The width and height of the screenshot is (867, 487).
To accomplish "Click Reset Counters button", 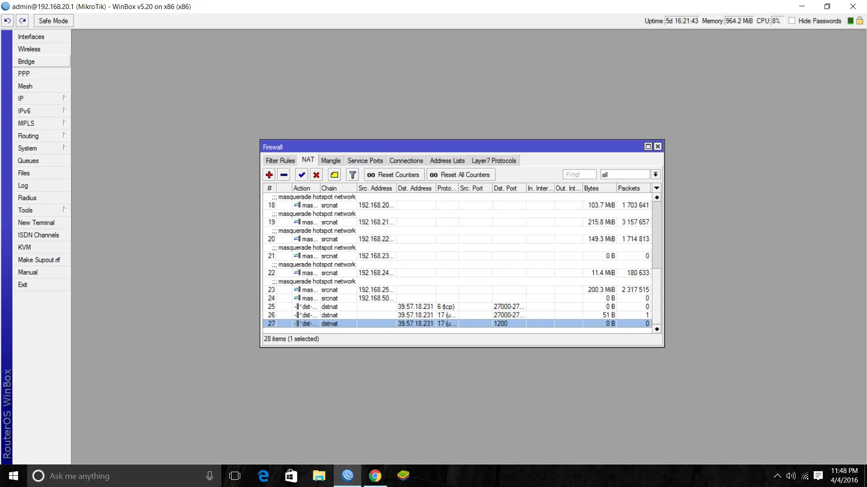I will (x=393, y=175).
